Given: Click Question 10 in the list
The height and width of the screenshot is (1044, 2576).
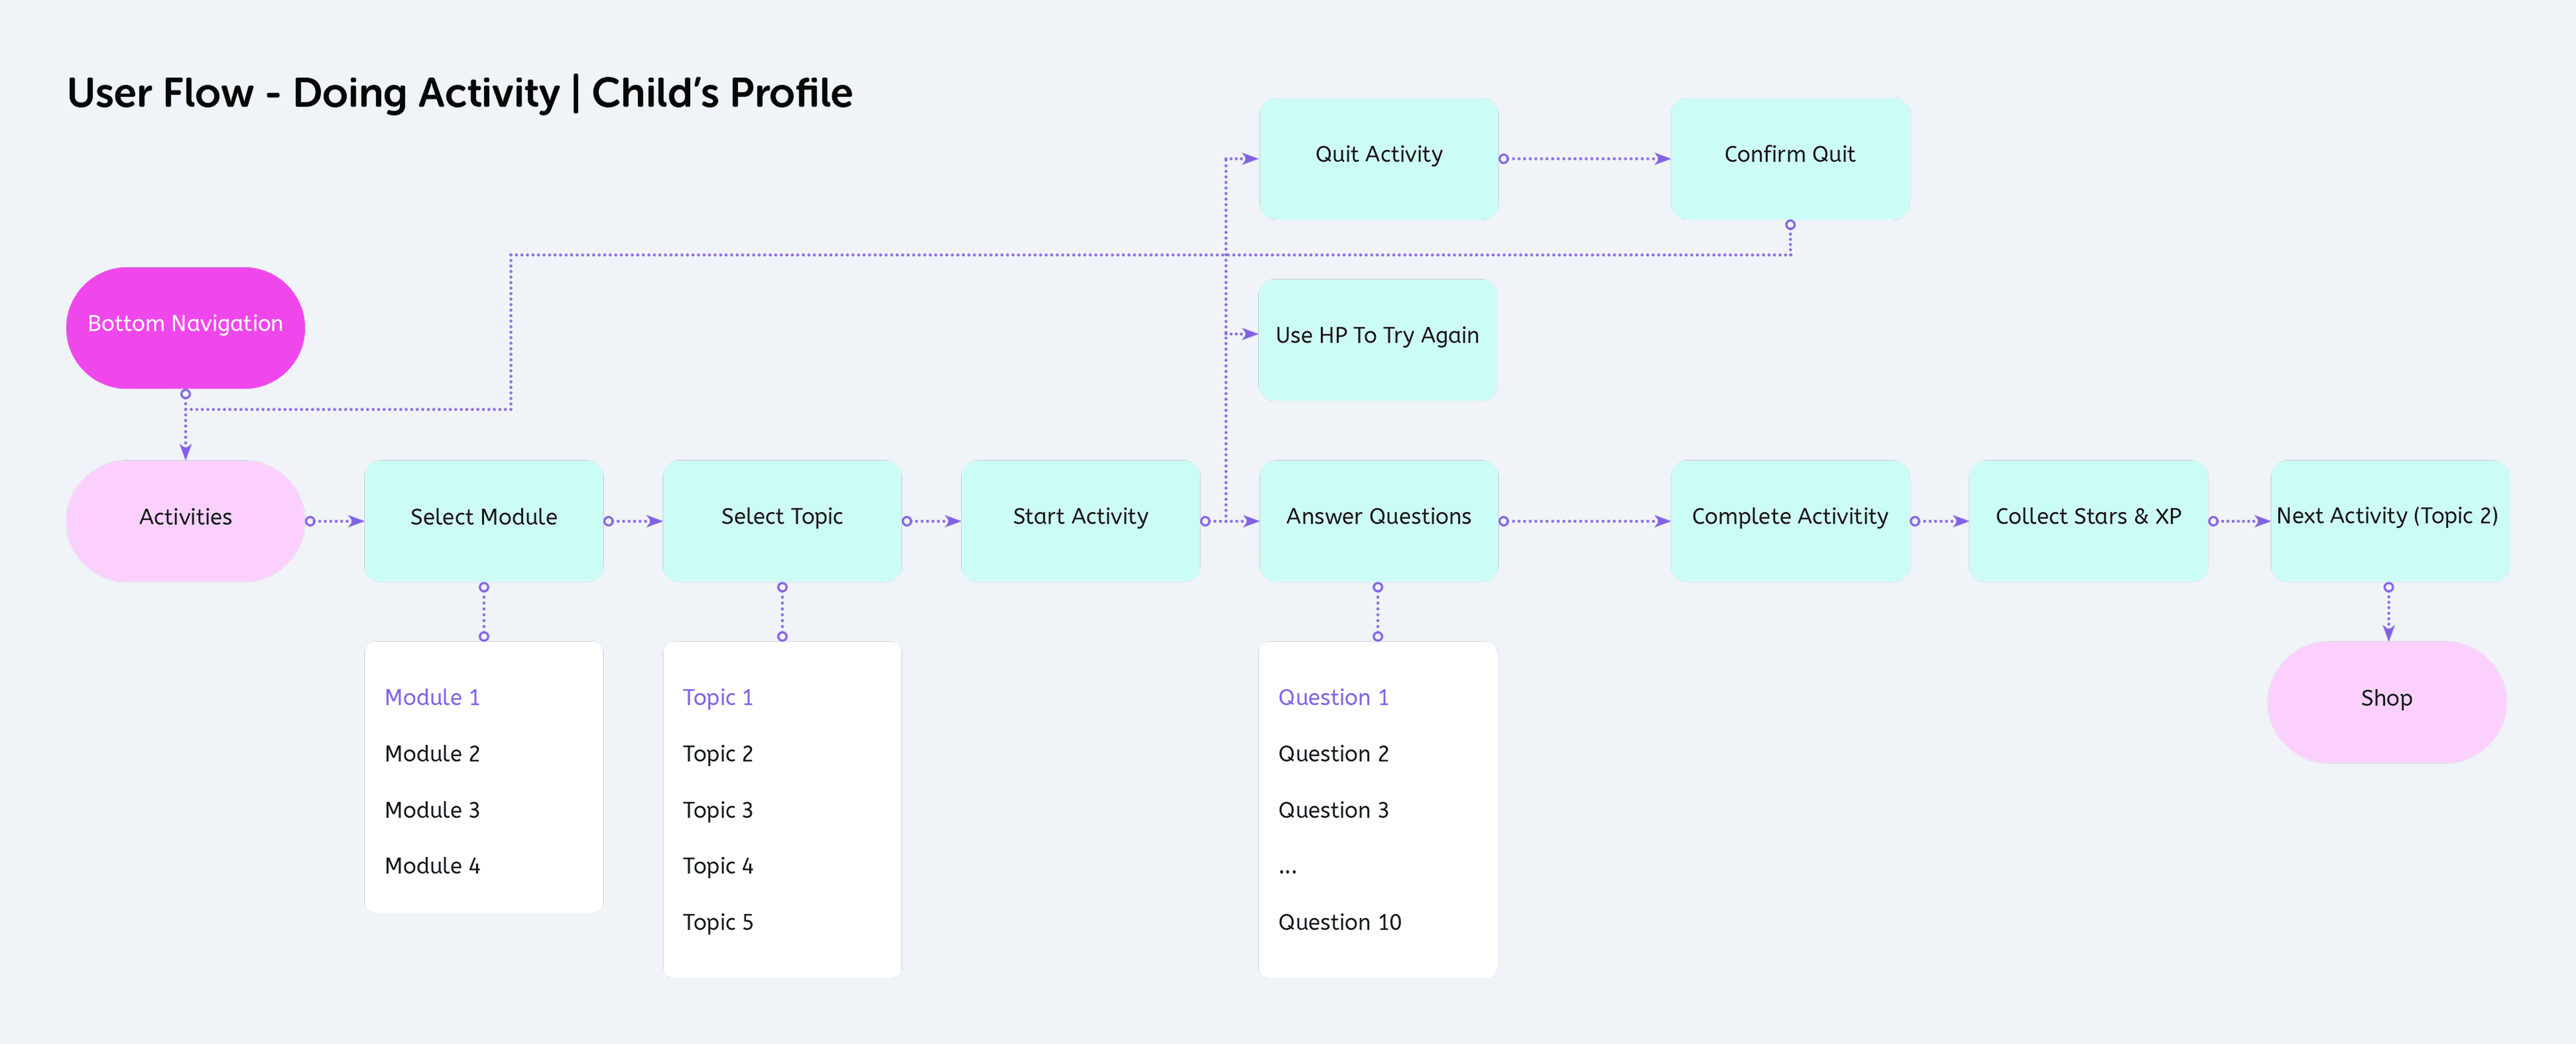Looking at the screenshot, I should pyautogui.click(x=1339, y=922).
